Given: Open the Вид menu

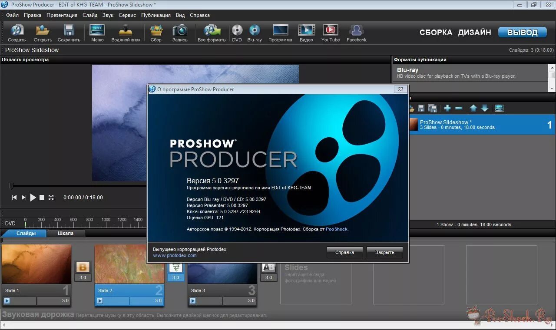Looking at the screenshot, I should pyautogui.click(x=180, y=15).
